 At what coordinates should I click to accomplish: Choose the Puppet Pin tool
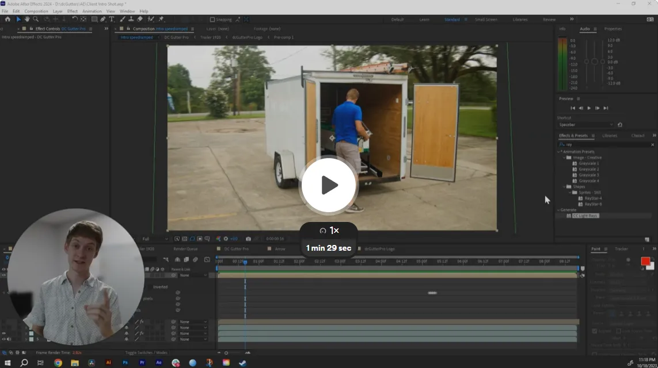[161, 20]
